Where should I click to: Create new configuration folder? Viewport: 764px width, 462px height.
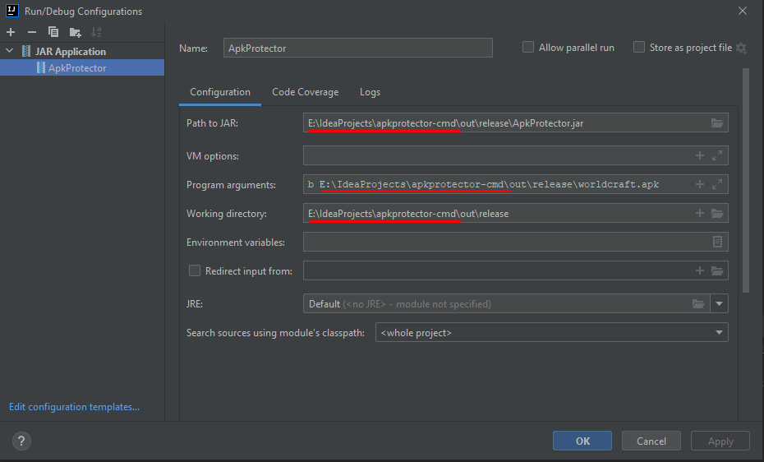pos(75,32)
